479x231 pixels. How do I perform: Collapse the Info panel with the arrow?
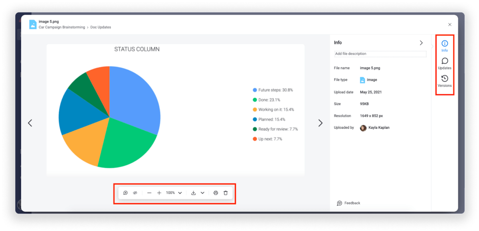(421, 43)
